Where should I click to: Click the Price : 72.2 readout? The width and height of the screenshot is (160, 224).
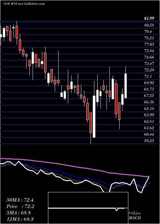(x=20, y=206)
